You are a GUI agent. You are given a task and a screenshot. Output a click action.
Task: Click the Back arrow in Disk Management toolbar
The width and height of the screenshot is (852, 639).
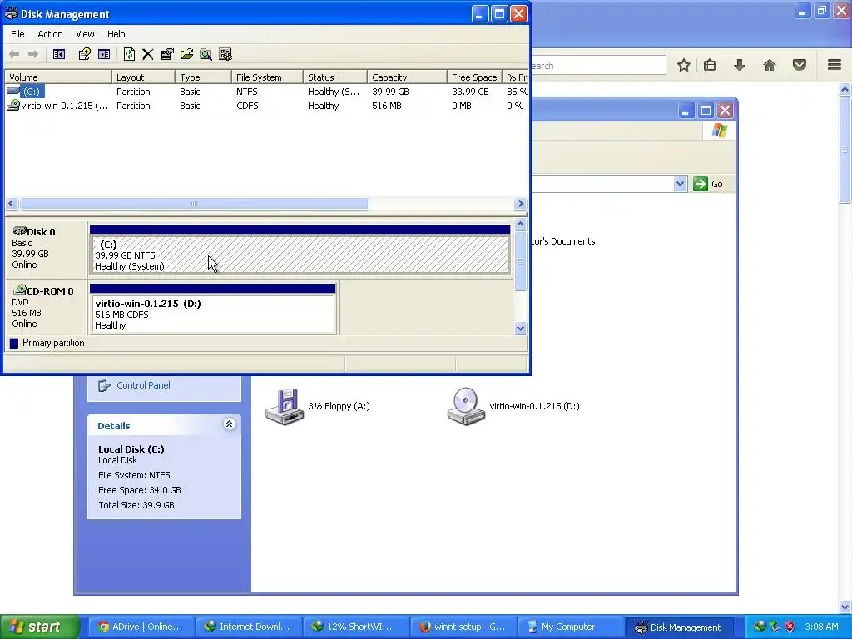(x=14, y=54)
